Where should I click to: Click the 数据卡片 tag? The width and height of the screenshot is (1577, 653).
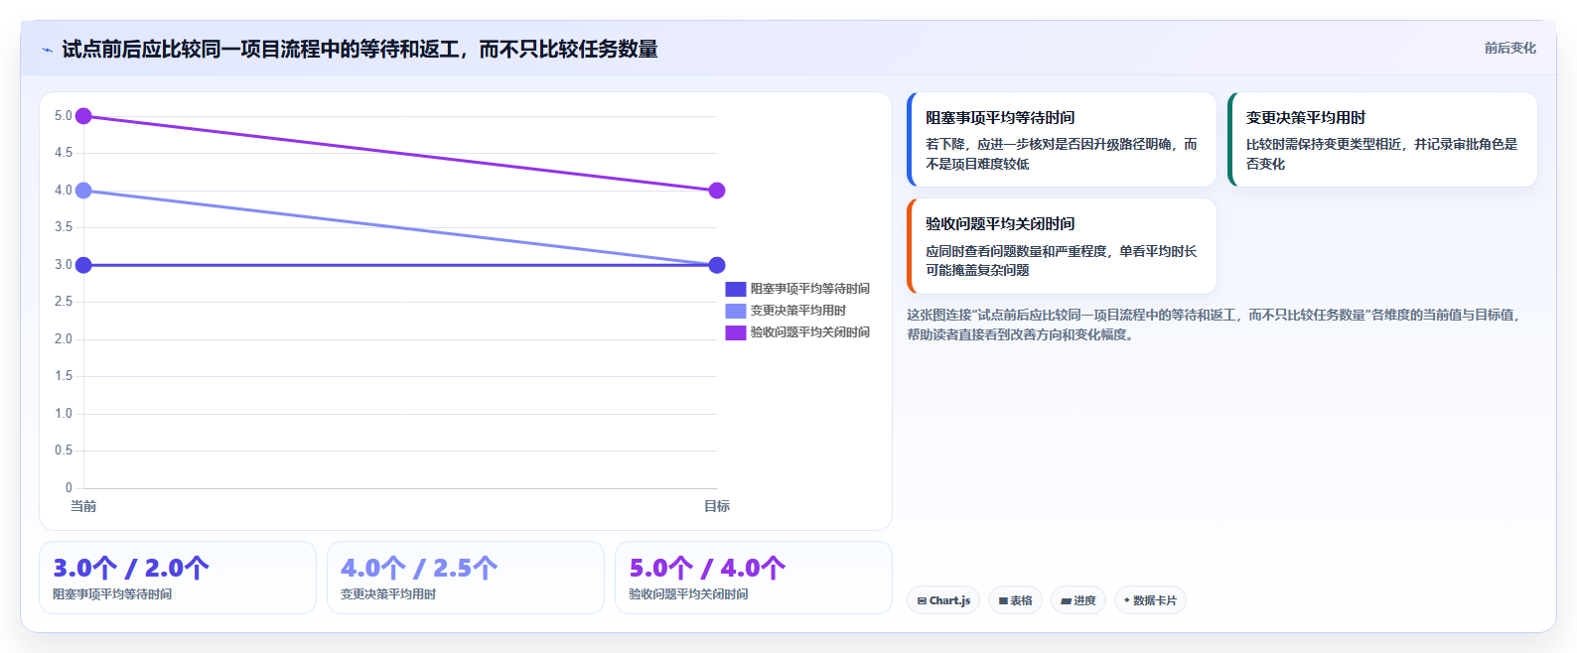point(1150,600)
